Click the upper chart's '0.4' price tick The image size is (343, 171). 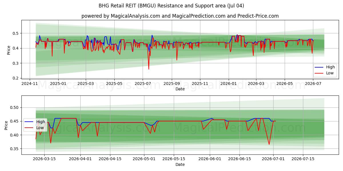[16, 48]
